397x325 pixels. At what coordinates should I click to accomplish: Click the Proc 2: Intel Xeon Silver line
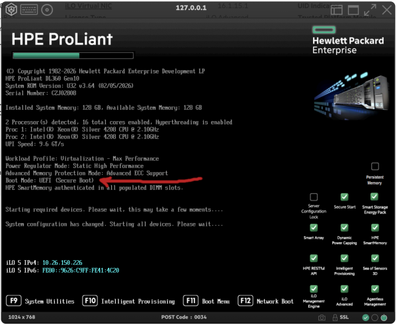click(x=82, y=137)
